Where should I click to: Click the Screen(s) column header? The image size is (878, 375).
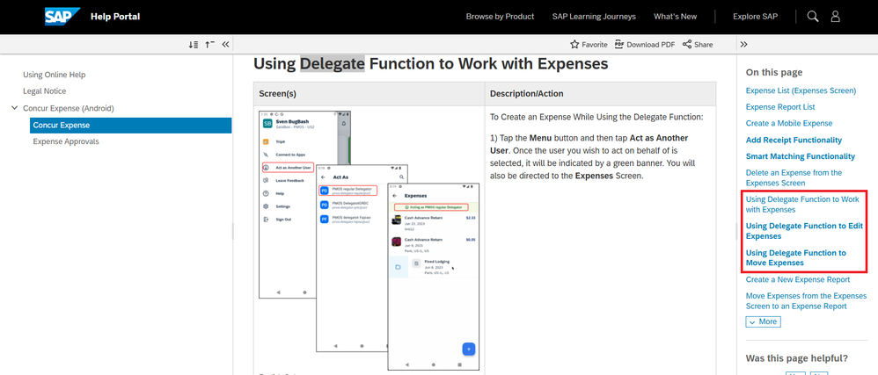pos(278,94)
